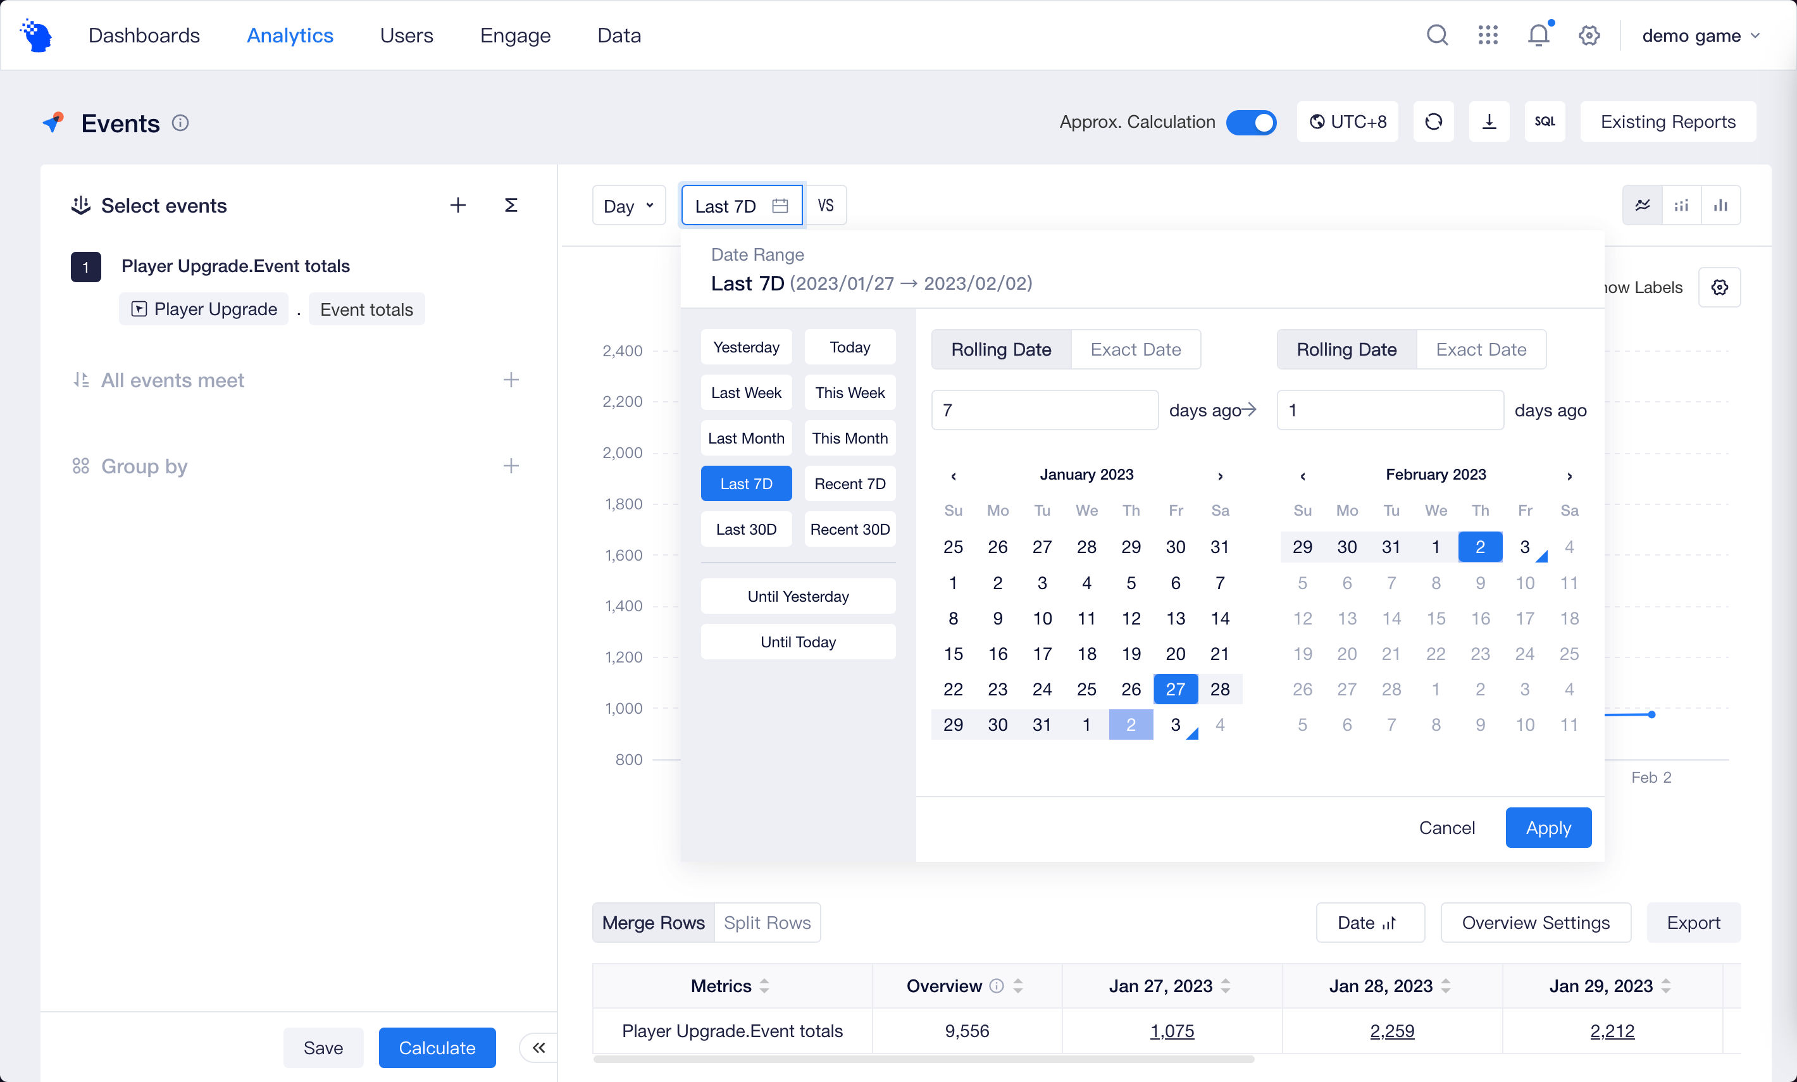Click the refresh report icon
Screen dimensions: 1797x1082
[1433, 121]
